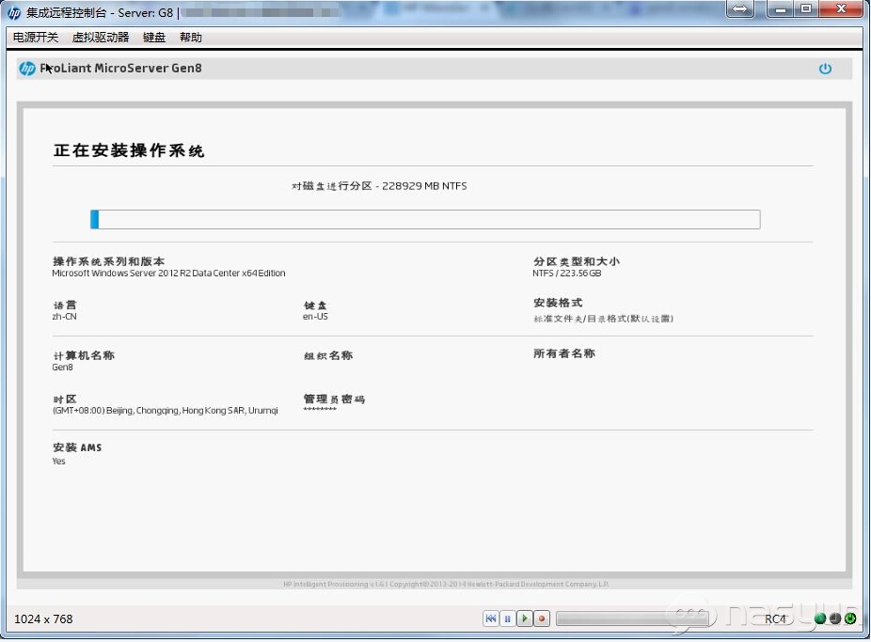The height and width of the screenshot is (642, 871).
Task: Click the green power status icon in status bar
Action: click(850, 619)
